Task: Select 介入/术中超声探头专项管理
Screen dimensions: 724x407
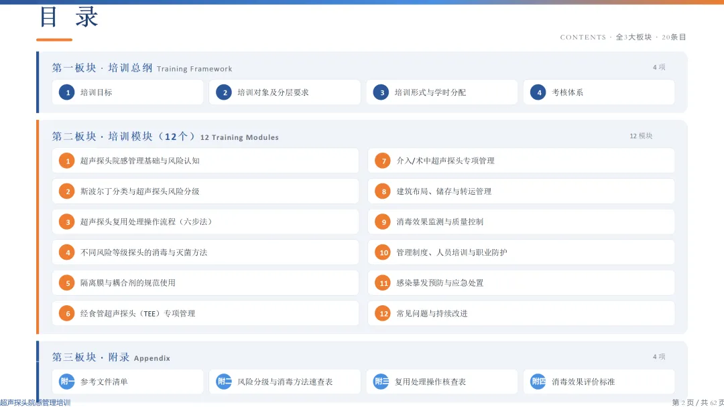Action: [x=522, y=161]
